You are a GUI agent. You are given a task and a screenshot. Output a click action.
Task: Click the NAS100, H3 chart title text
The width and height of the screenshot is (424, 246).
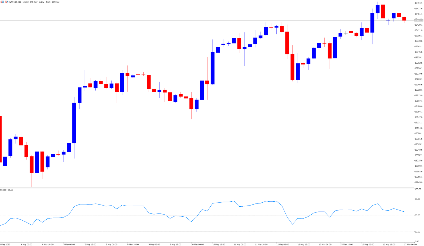(x=34, y=2)
